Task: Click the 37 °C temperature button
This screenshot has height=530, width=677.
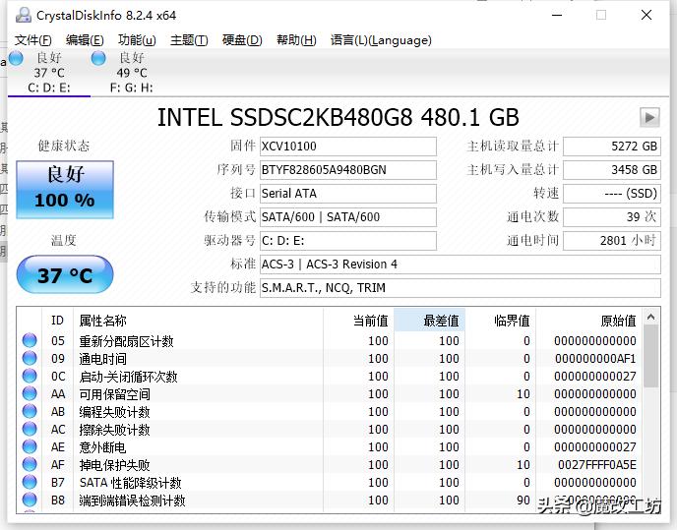Action: pyautogui.click(x=65, y=275)
